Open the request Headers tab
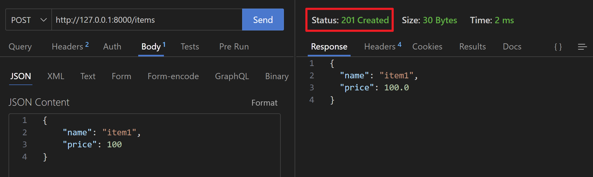The width and height of the screenshot is (593, 177). [70, 46]
